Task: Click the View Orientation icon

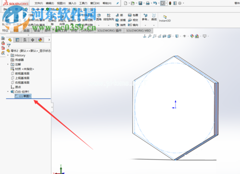Action: point(169,36)
